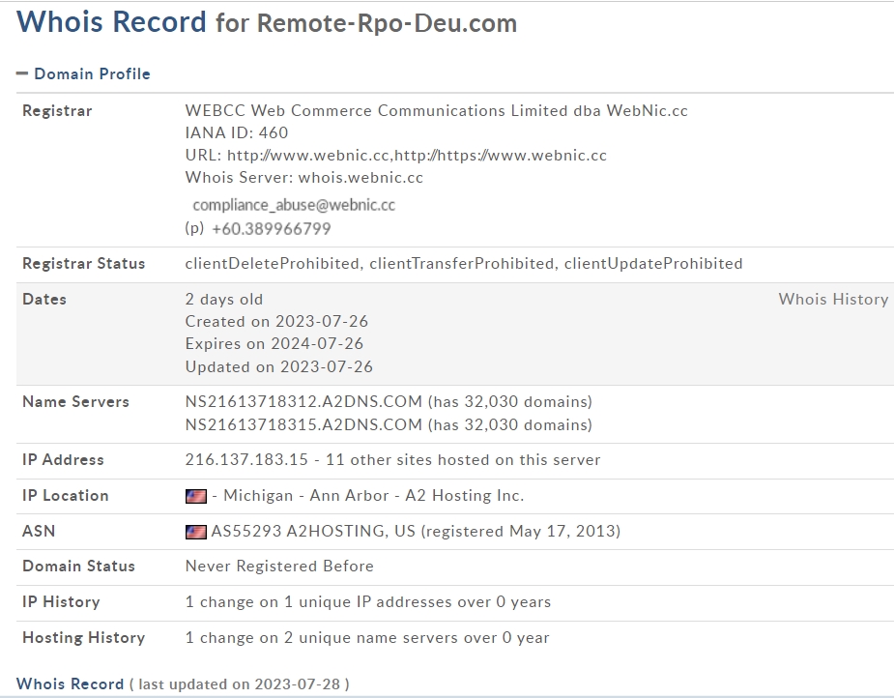Click the NS21613718315.A2DNS.COM name server
This screenshot has width=894, height=698.
(x=303, y=425)
